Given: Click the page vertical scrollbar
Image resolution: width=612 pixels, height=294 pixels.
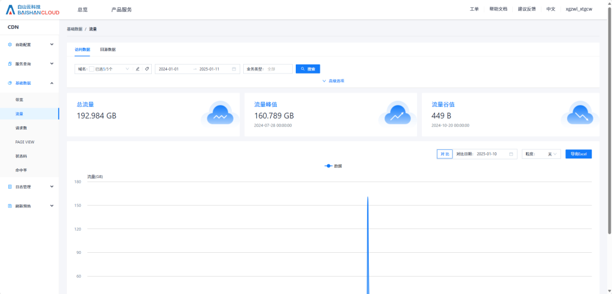Looking at the screenshot, I should click(609, 120).
